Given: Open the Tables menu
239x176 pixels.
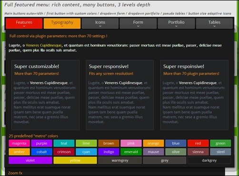Looking at the screenshot, I should point(214,23).
